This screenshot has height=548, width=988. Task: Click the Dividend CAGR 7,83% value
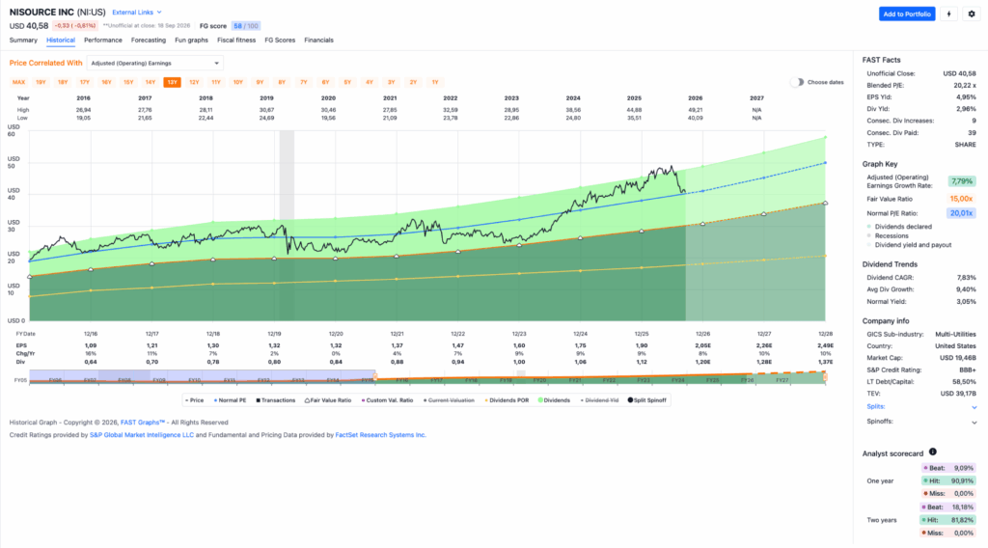click(966, 278)
